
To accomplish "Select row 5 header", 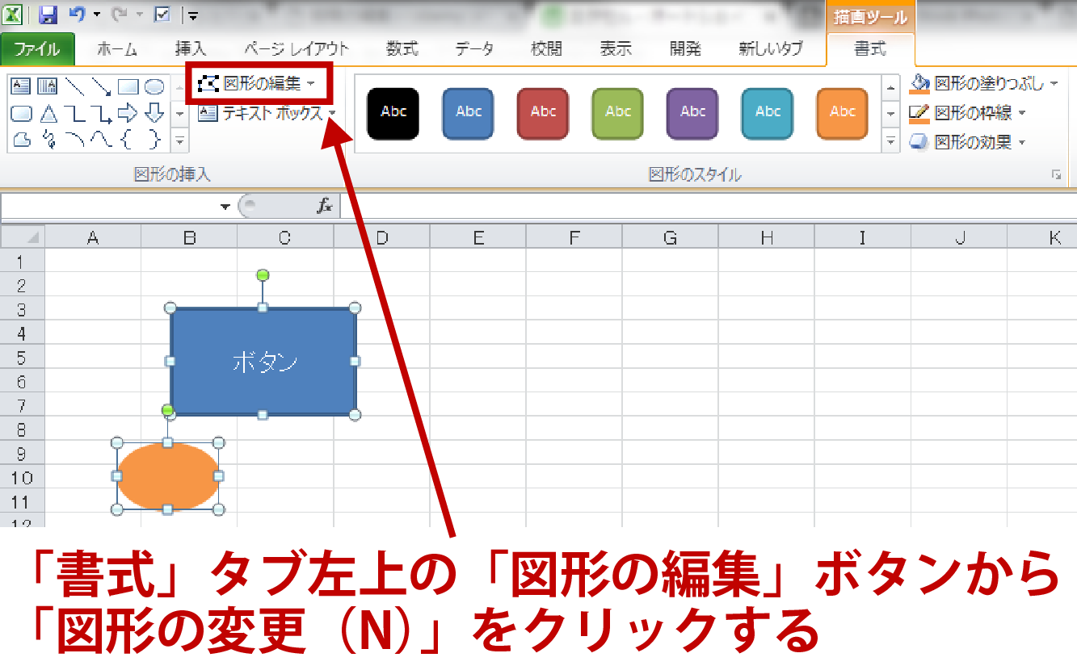I will pos(22,358).
